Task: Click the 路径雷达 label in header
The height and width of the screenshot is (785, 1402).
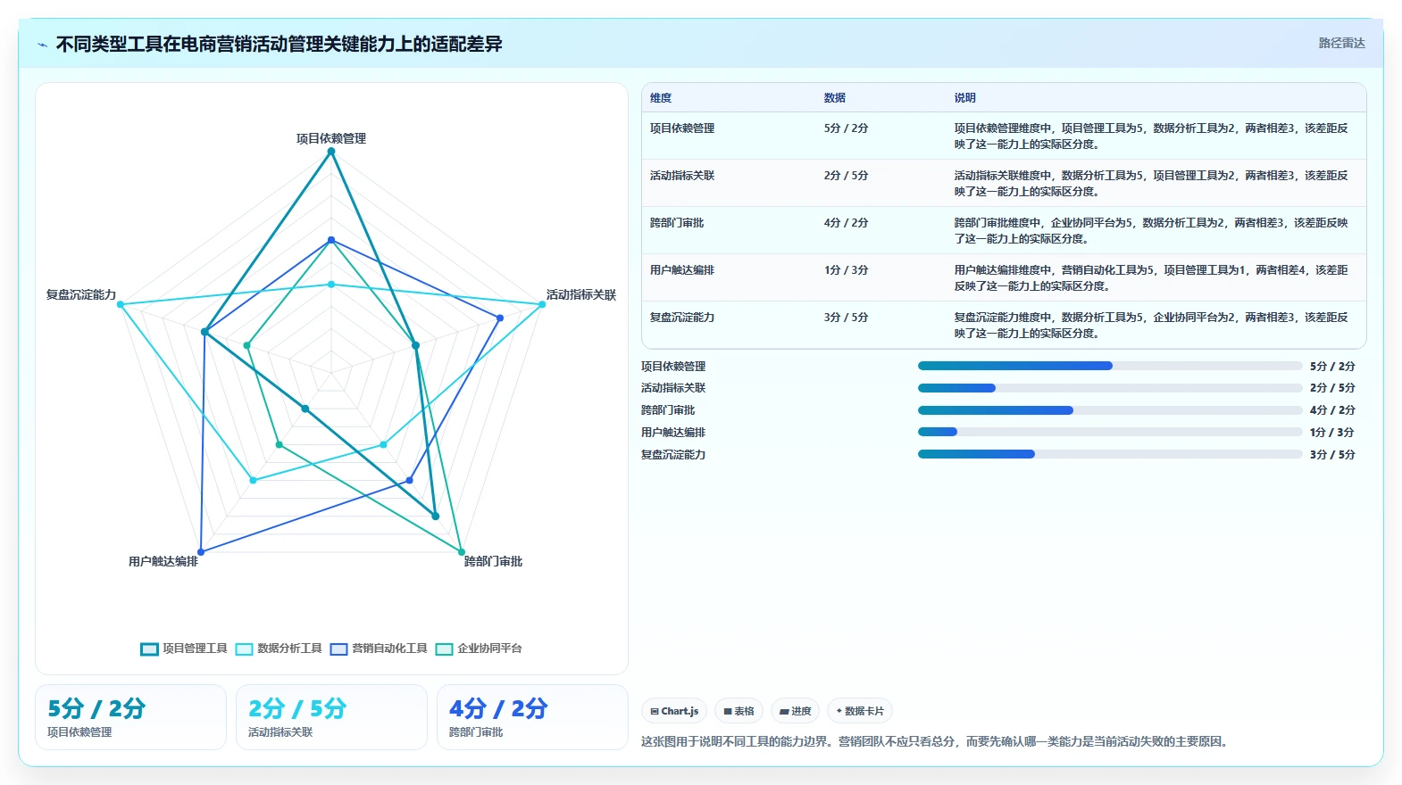Action: coord(1341,43)
